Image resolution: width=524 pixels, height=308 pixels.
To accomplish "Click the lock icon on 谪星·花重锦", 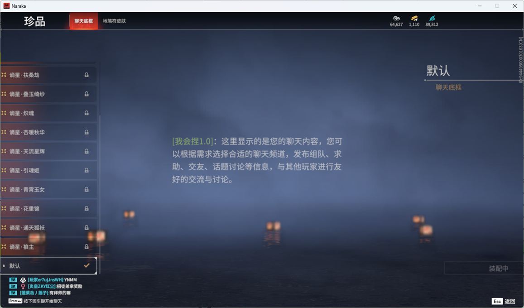I will [x=87, y=208].
